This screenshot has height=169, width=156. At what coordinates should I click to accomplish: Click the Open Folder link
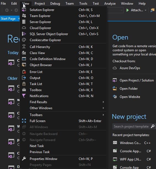coord(129,89)
